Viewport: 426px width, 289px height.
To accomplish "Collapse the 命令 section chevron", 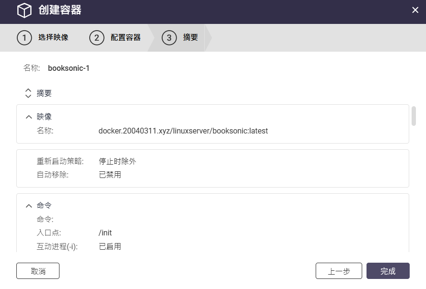I will (x=29, y=206).
